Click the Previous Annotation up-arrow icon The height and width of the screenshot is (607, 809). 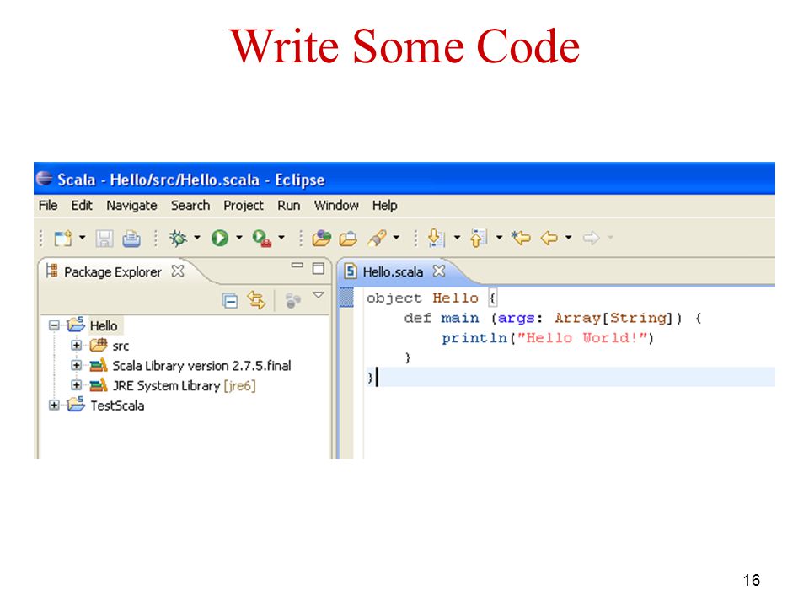479,238
